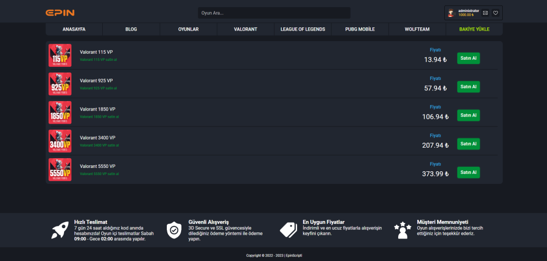
Task: Click the Müşteri Memnuniyeti heading
Action: [443, 222]
